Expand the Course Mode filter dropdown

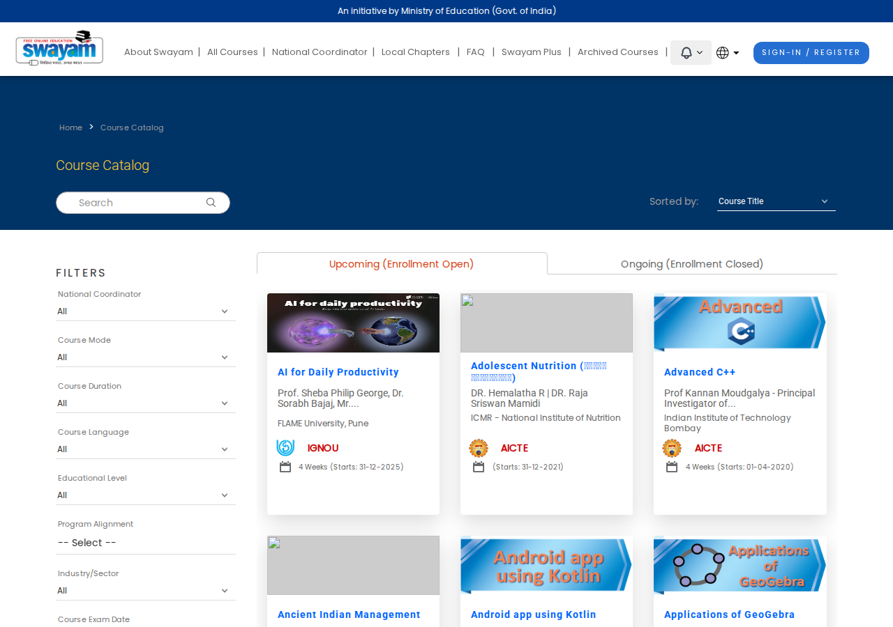[x=146, y=357]
